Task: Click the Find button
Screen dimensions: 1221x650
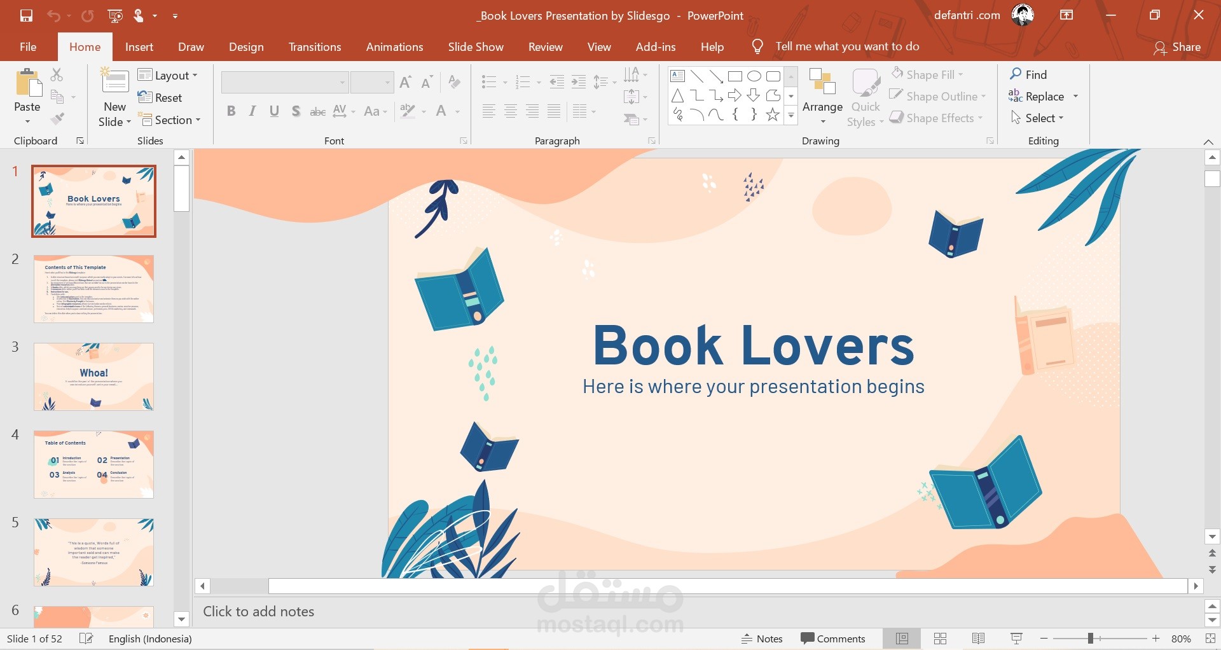Action: (x=1028, y=74)
